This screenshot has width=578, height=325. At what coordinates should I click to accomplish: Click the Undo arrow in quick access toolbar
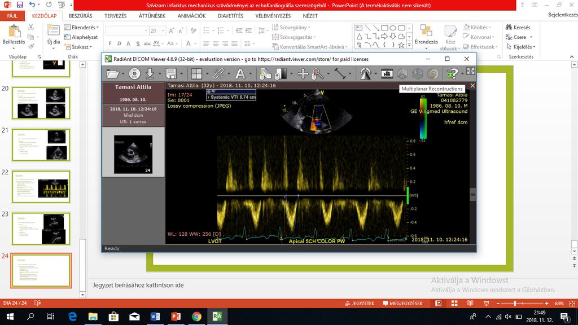click(32, 5)
